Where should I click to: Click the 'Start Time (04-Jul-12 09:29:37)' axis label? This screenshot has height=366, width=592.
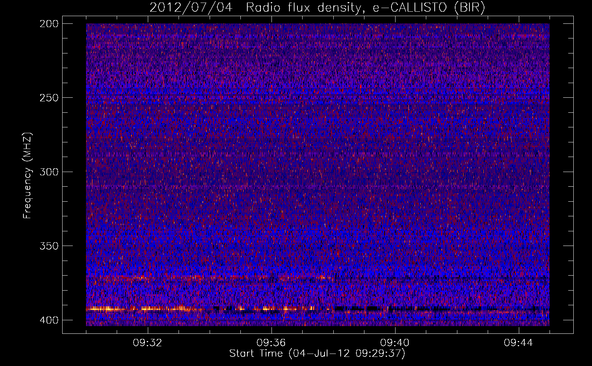coord(317,354)
